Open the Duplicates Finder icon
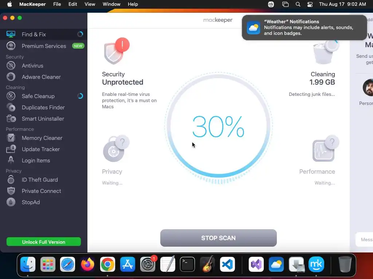373x279 pixels. [11, 108]
